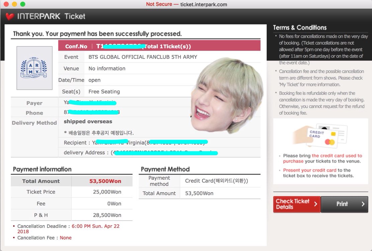This screenshot has width=372, height=251.
Task: Click the Credit Card payment method value
Action: (x=216, y=181)
